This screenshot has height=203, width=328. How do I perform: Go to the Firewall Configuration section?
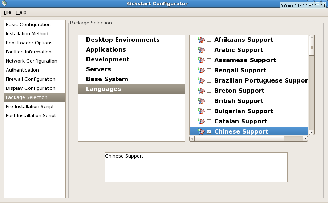pyautogui.click(x=31, y=79)
